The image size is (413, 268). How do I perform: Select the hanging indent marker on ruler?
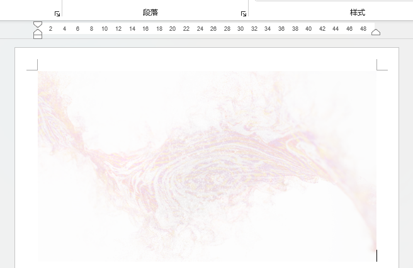[38, 32]
